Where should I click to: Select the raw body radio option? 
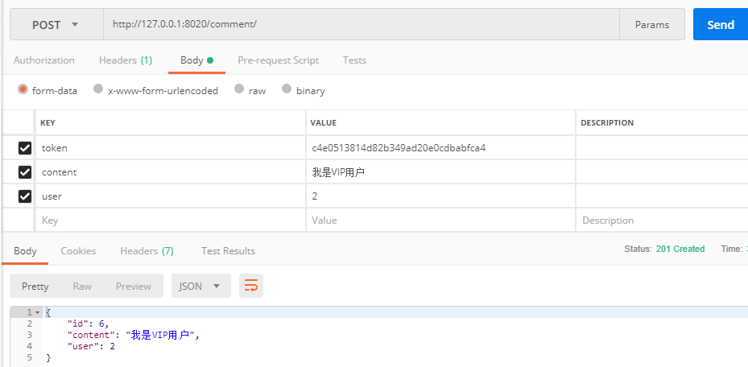(x=239, y=89)
